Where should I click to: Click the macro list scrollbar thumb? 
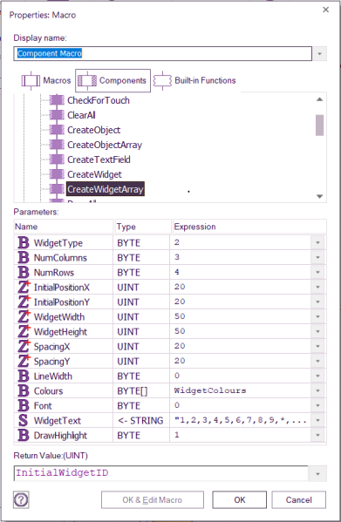pos(319,125)
